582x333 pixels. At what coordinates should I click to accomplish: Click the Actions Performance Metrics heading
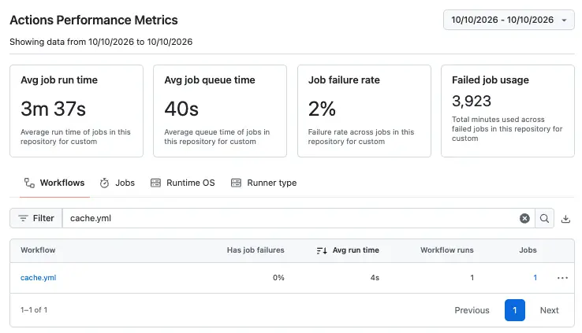click(94, 20)
